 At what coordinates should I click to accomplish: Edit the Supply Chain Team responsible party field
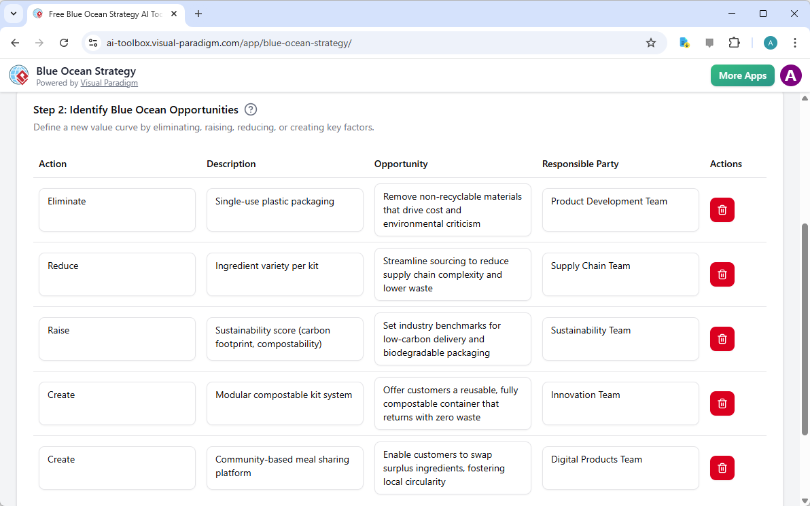tap(620, 274)
